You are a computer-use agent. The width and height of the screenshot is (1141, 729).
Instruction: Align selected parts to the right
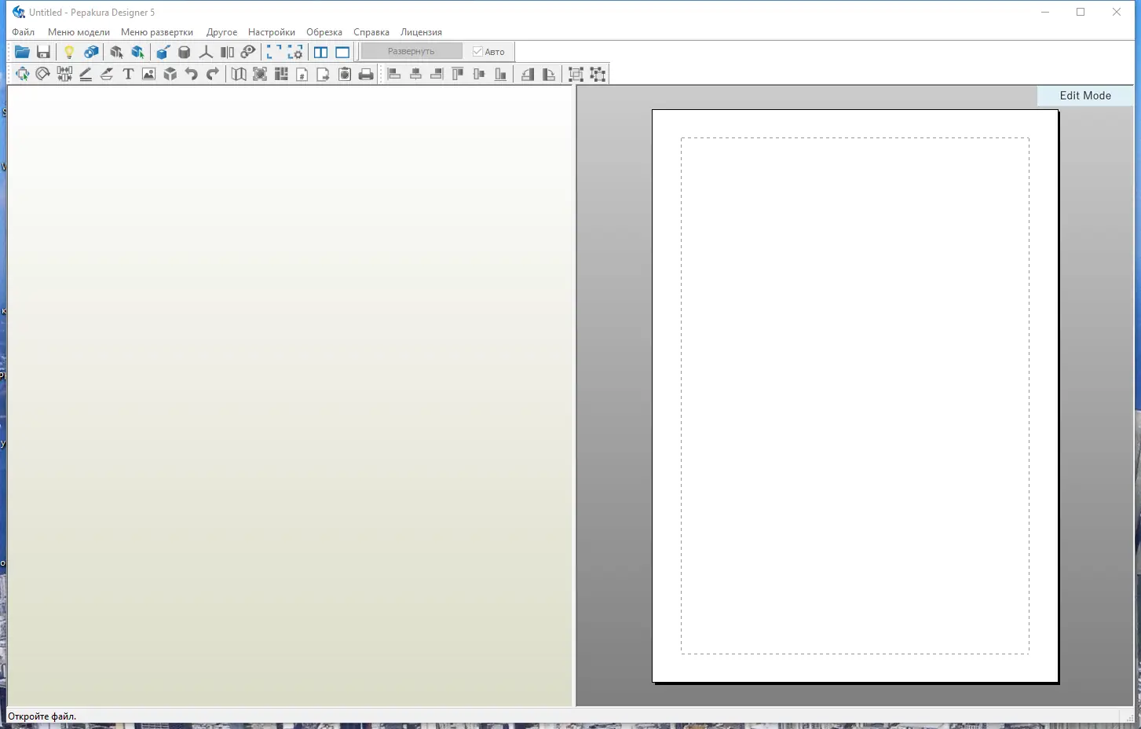(437, 74)
